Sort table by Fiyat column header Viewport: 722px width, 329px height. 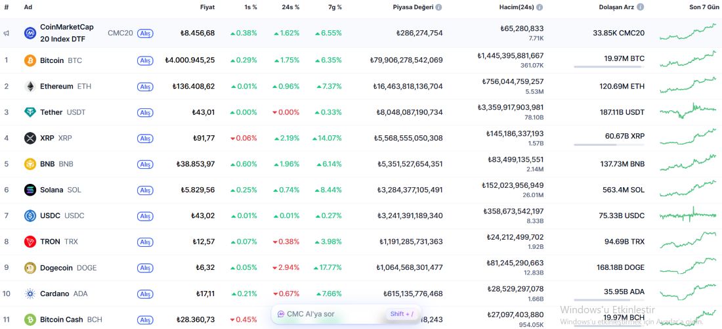pyautogui.click(x=207, y=7)
